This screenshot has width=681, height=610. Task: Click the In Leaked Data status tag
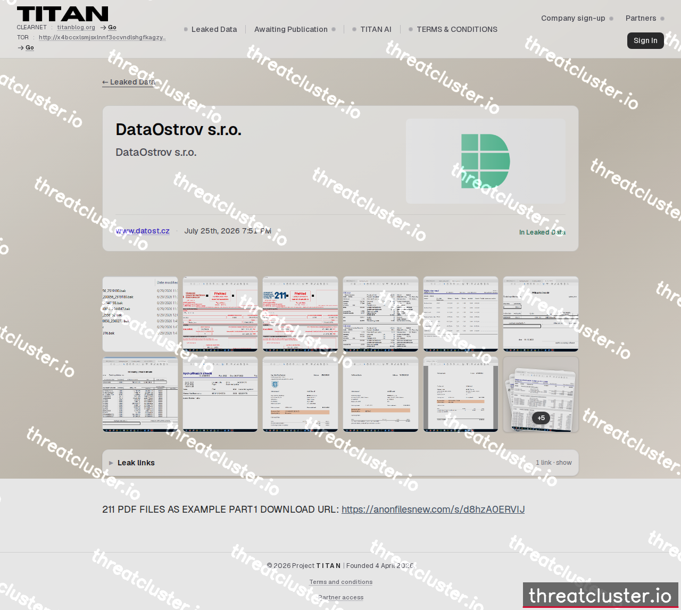pyautogui.click(x=542, y=232)
